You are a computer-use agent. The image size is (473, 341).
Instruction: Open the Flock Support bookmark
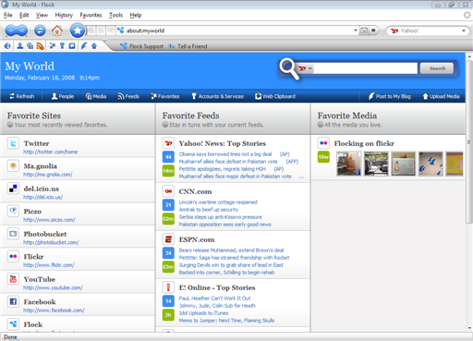pyautogui.click(x=141, y=46)
